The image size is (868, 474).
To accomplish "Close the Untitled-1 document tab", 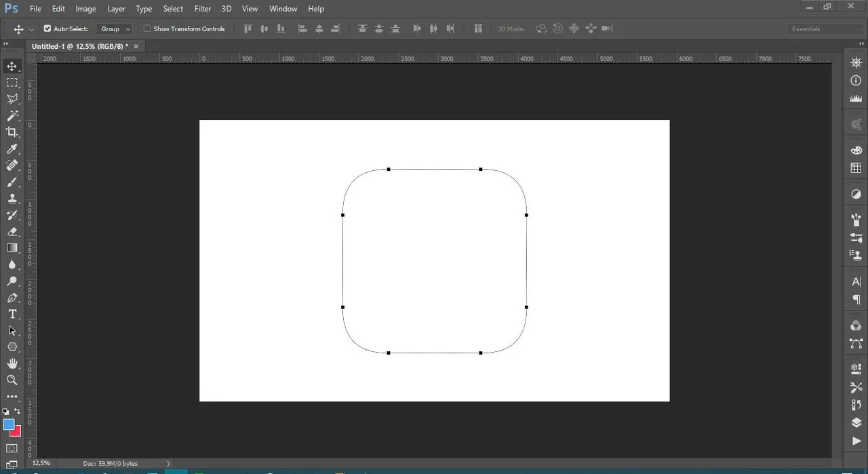I will pos(136,46).
